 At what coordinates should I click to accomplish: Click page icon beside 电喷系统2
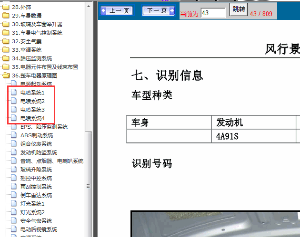[14, 101]
